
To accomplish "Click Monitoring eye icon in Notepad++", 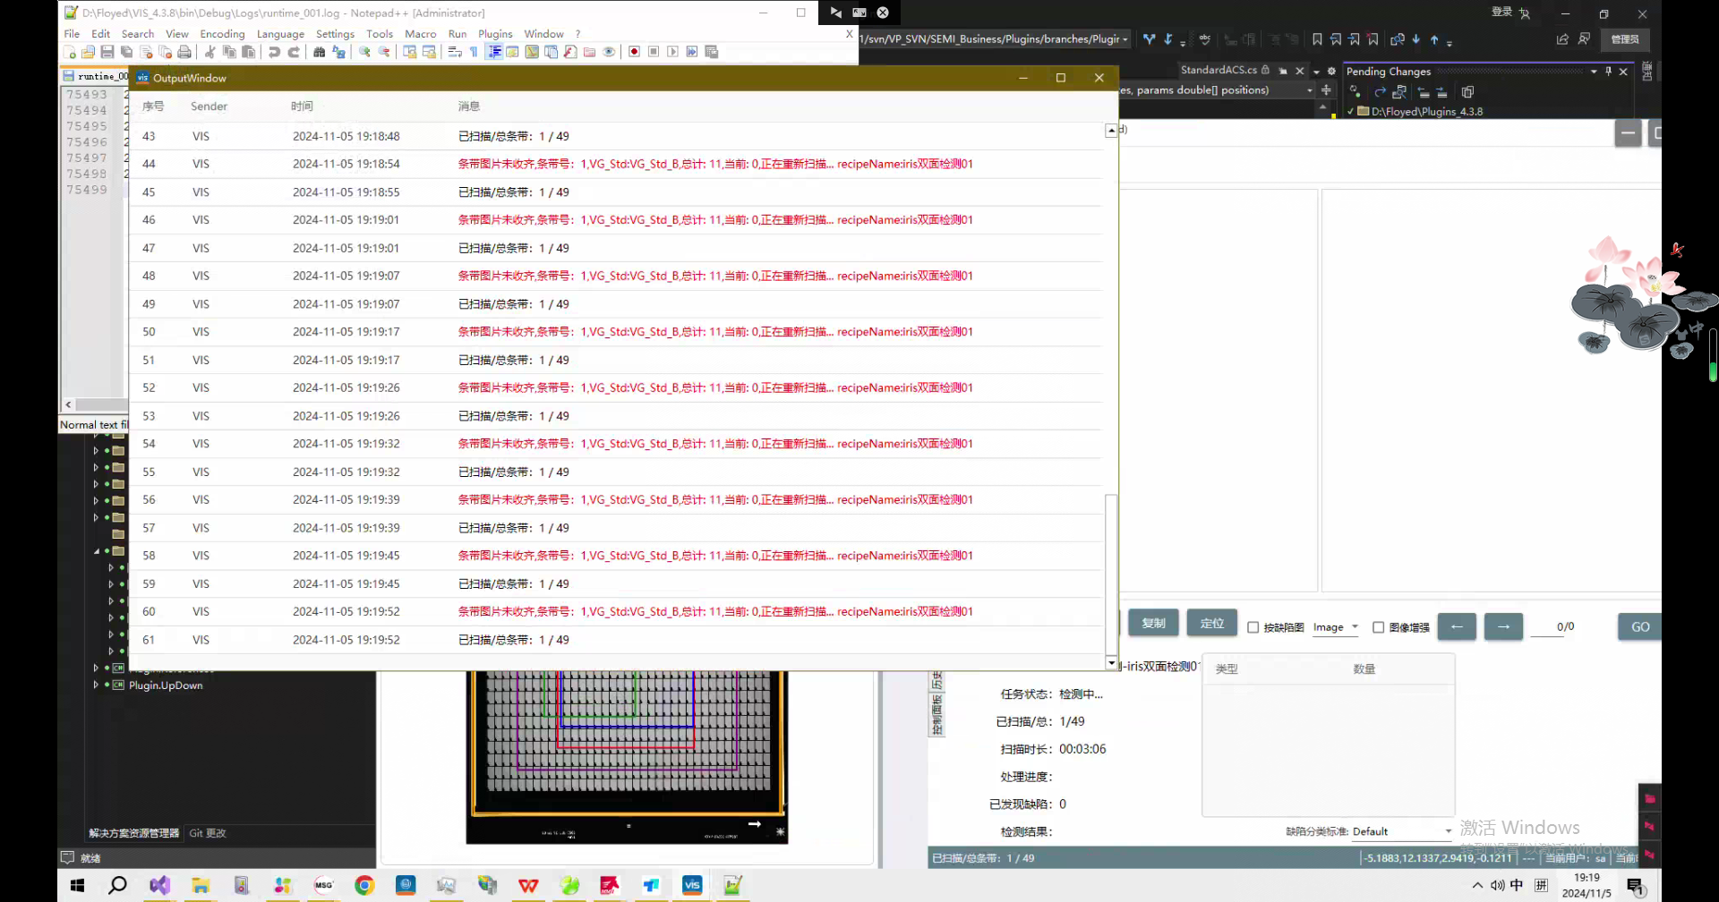I will pyautogui.click(x=609, y=52).
